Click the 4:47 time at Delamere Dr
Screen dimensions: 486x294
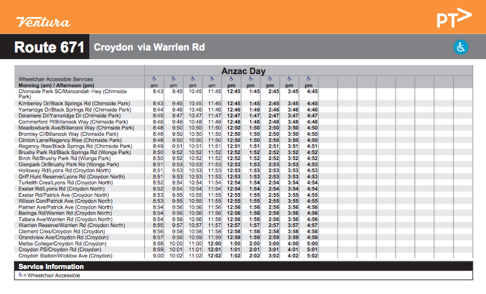pos(312,115)
